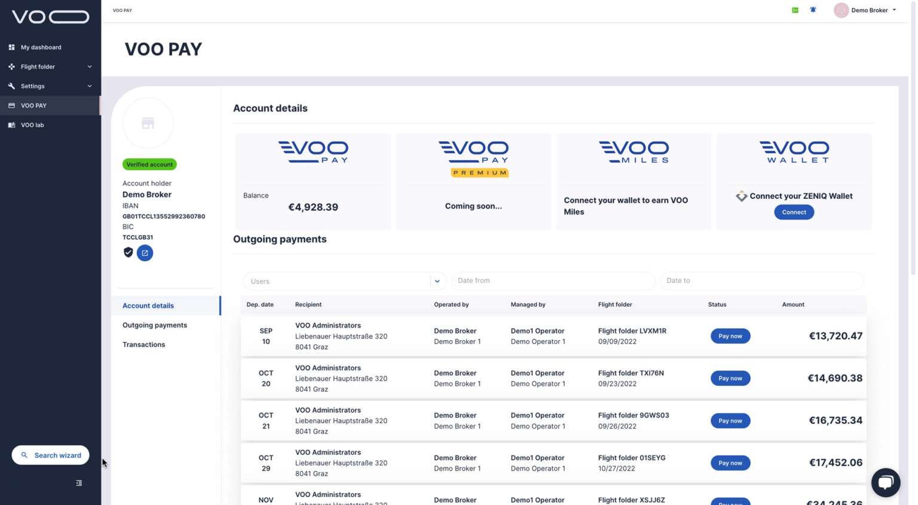Image resolution: width=918 pixels, height=505 pixels.
Task: Open the blue external-link account icon
Action: [145, 253]
